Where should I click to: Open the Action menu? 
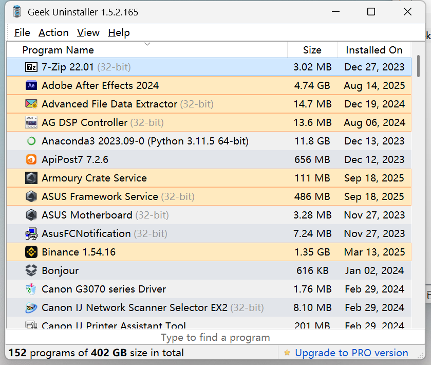53,32
